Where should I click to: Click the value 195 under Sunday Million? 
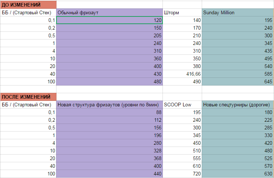[238, 20]
